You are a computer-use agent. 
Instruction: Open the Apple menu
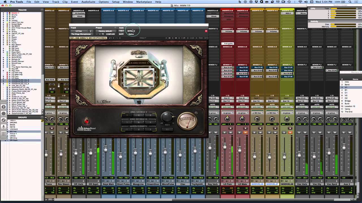click(5, 2)
